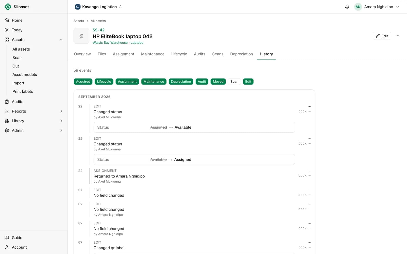Open the Walvis Bay Warehouse link
The height and width of the screenshot is (254, 407).
pos(110,43)
